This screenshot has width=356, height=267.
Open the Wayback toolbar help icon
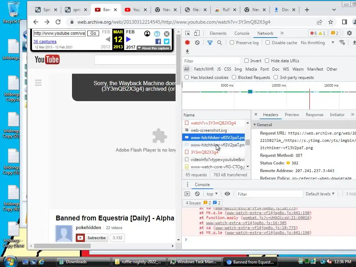(157, 34)
